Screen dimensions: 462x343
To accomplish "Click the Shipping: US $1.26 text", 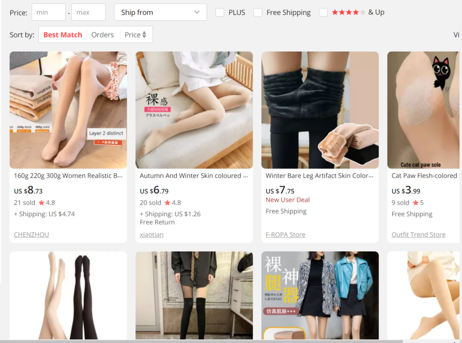I will pos(170,214).
